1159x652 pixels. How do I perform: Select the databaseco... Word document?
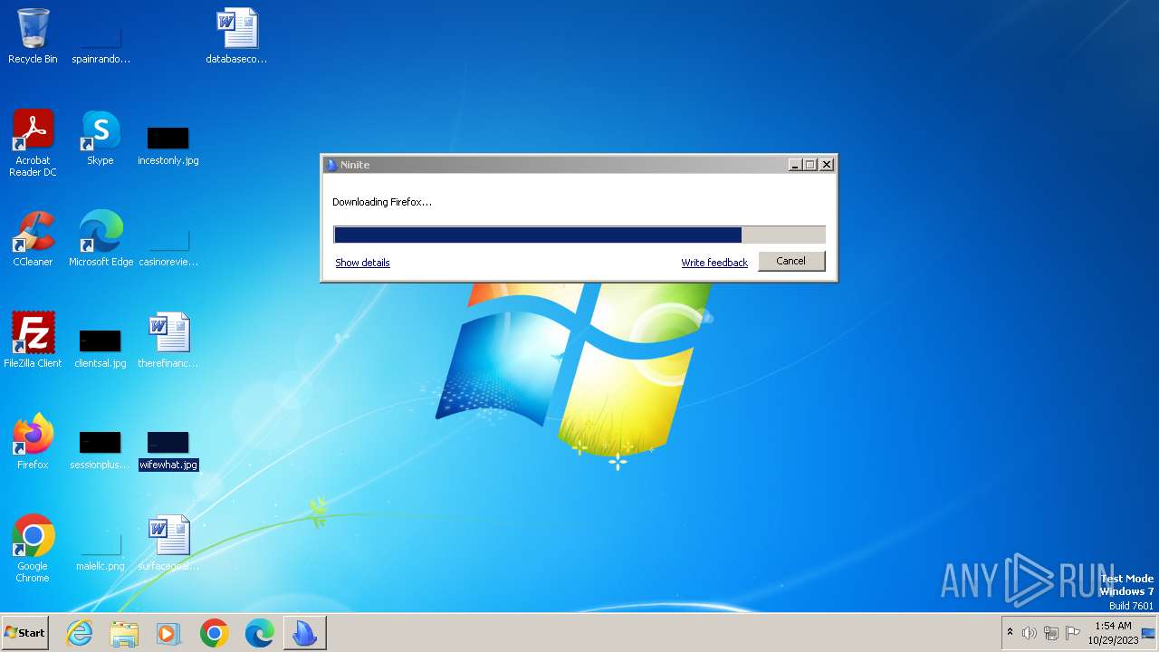236,36
